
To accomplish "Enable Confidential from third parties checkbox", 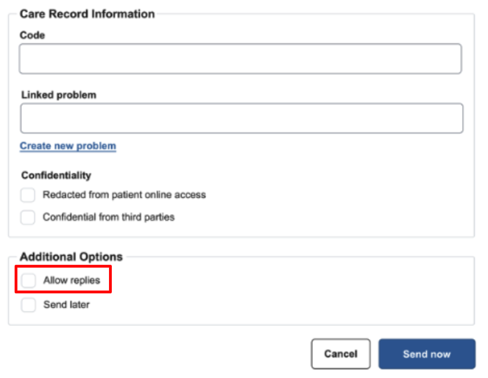I will pos(28,217).
